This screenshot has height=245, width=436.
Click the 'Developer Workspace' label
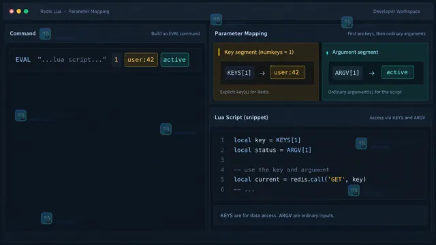click(x=396, y=12)
